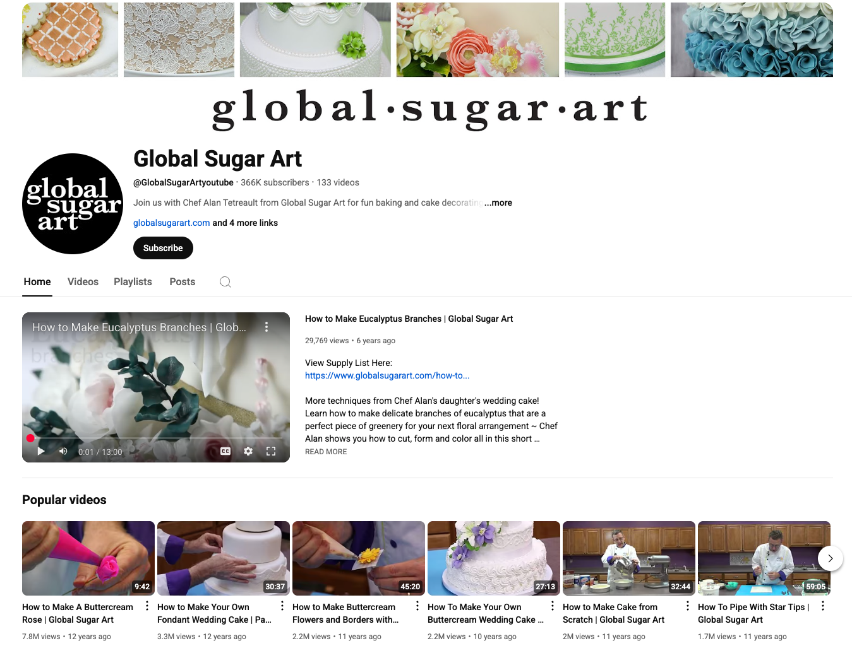
Task: Search the channel with magnifier icon
Action: click(x=225, y=282)
